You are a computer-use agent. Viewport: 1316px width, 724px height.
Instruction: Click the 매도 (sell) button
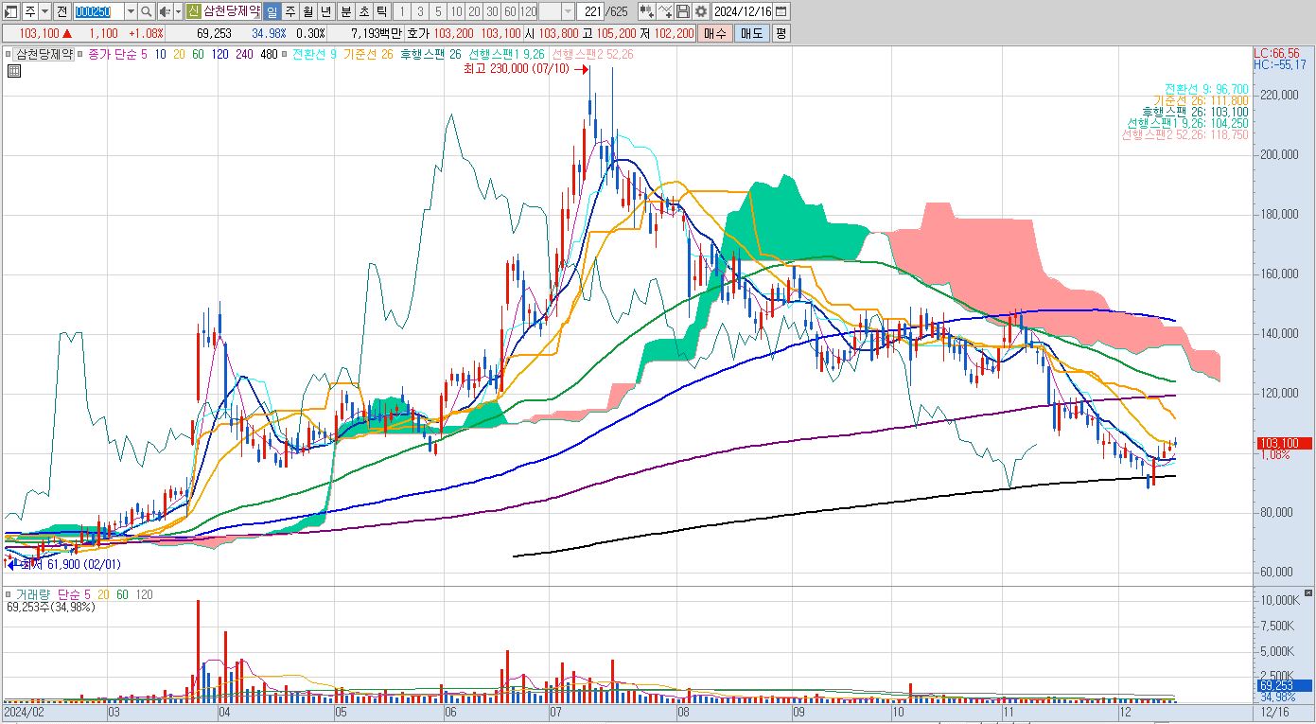[x=751, y=33]
